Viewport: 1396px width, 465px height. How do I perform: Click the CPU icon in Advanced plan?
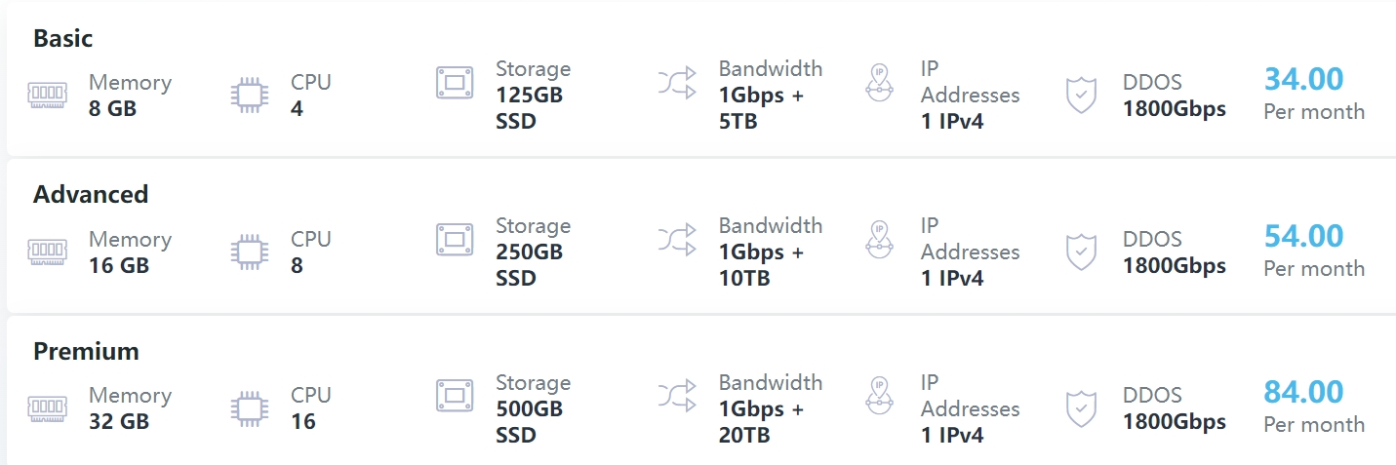coord(250,252)
